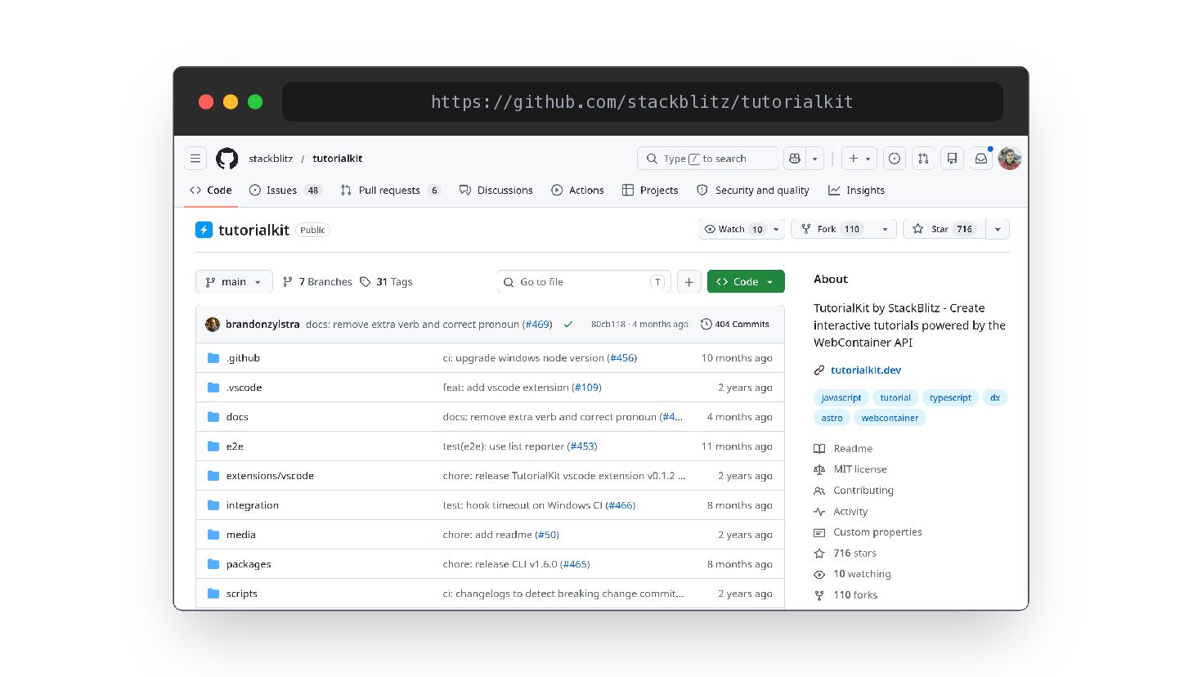This screenshot has width=1202, height=677.
Task: View the 404 Commits history
Action: pyautogui.click(x=735, y=325)
